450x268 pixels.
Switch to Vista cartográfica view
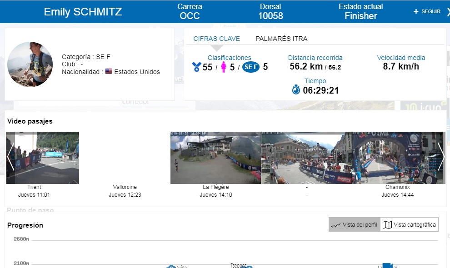point(410,225)
